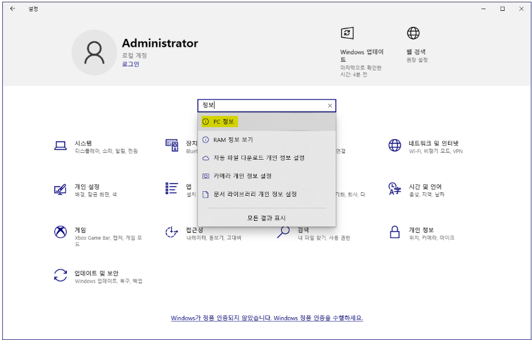
Task: Maximize the 설정 window
Action: pyautogui.click(x=502, y=9)
